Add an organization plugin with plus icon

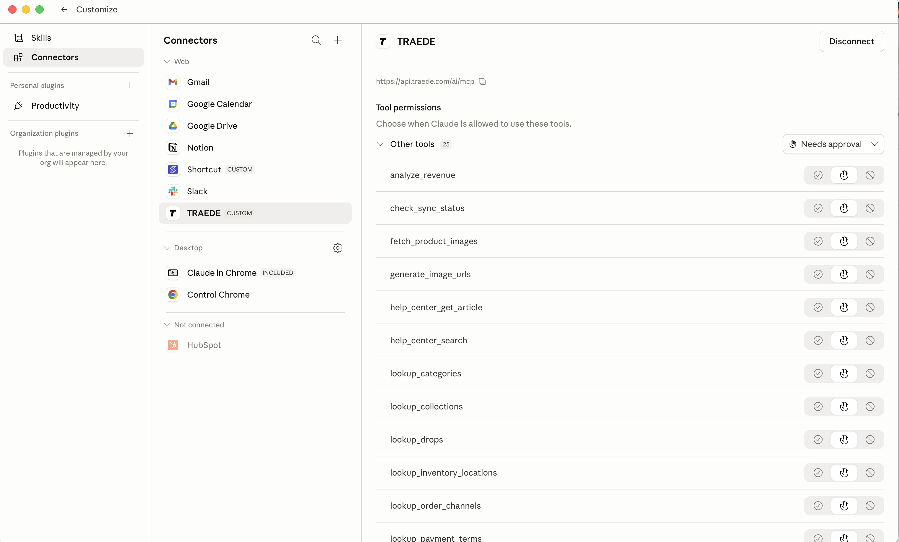coord(130,133)
